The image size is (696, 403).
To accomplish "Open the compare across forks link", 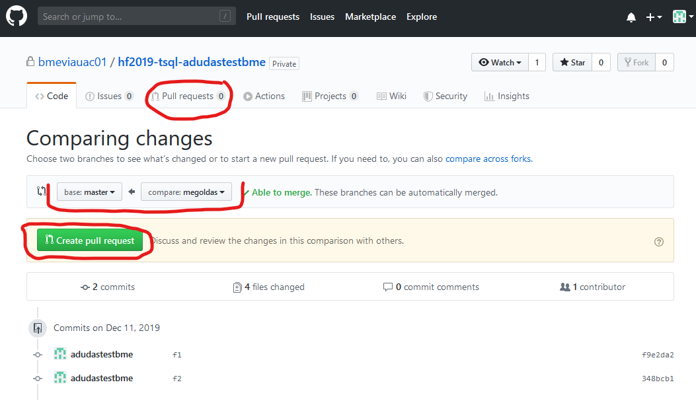I will point(488,159).
